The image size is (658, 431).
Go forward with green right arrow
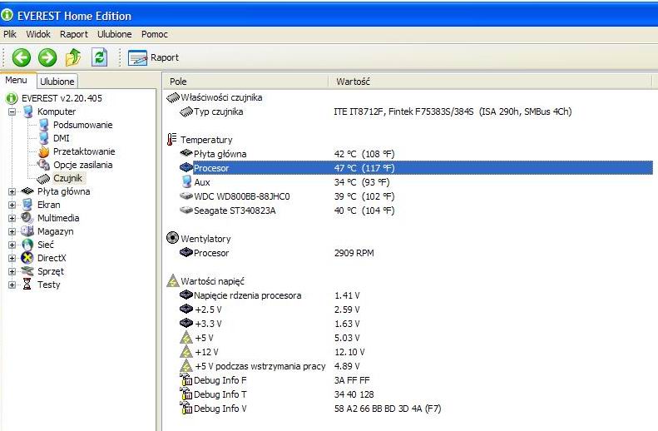click(x=47, y=57)
